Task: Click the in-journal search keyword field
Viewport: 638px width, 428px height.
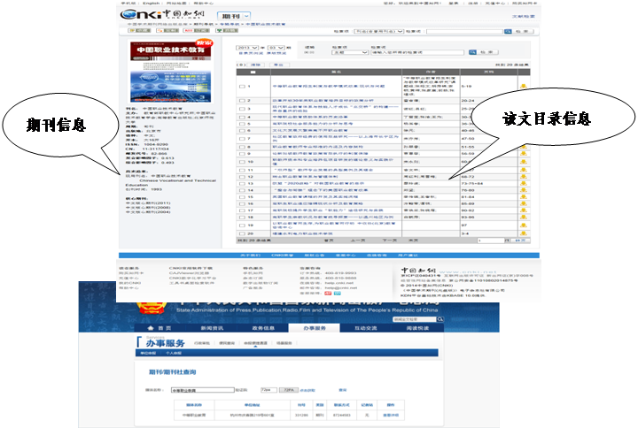Action: (417, 52)
